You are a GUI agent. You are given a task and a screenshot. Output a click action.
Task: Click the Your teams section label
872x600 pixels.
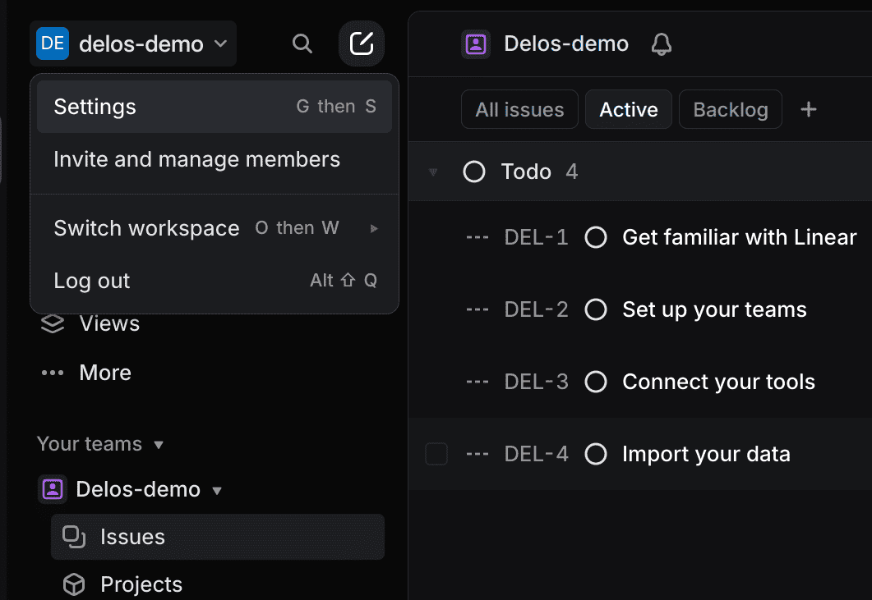tap(90, 444)
